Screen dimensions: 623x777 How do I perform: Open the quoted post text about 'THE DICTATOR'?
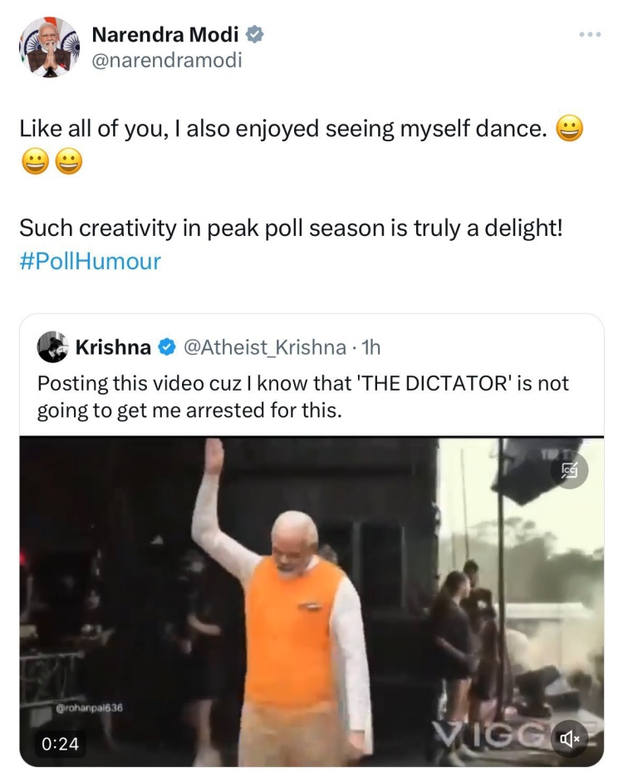point(303,397)
